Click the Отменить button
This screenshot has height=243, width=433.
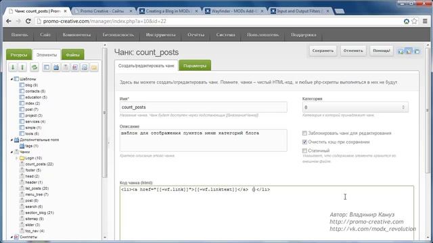coord(353,51)
